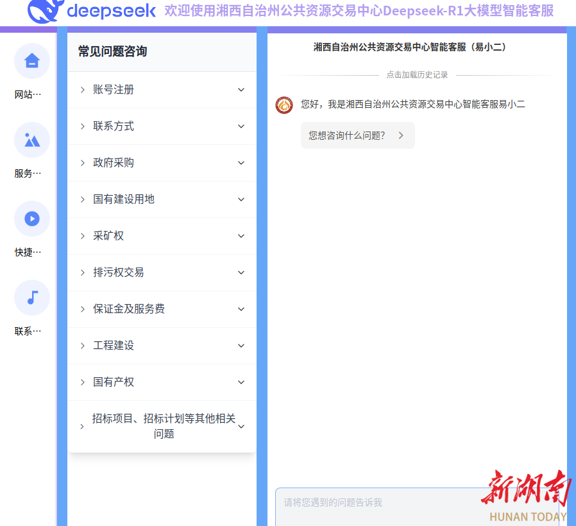Click the DeepSeek whale logo
Viewport: 576px width, 526px height.
(44, 11)
